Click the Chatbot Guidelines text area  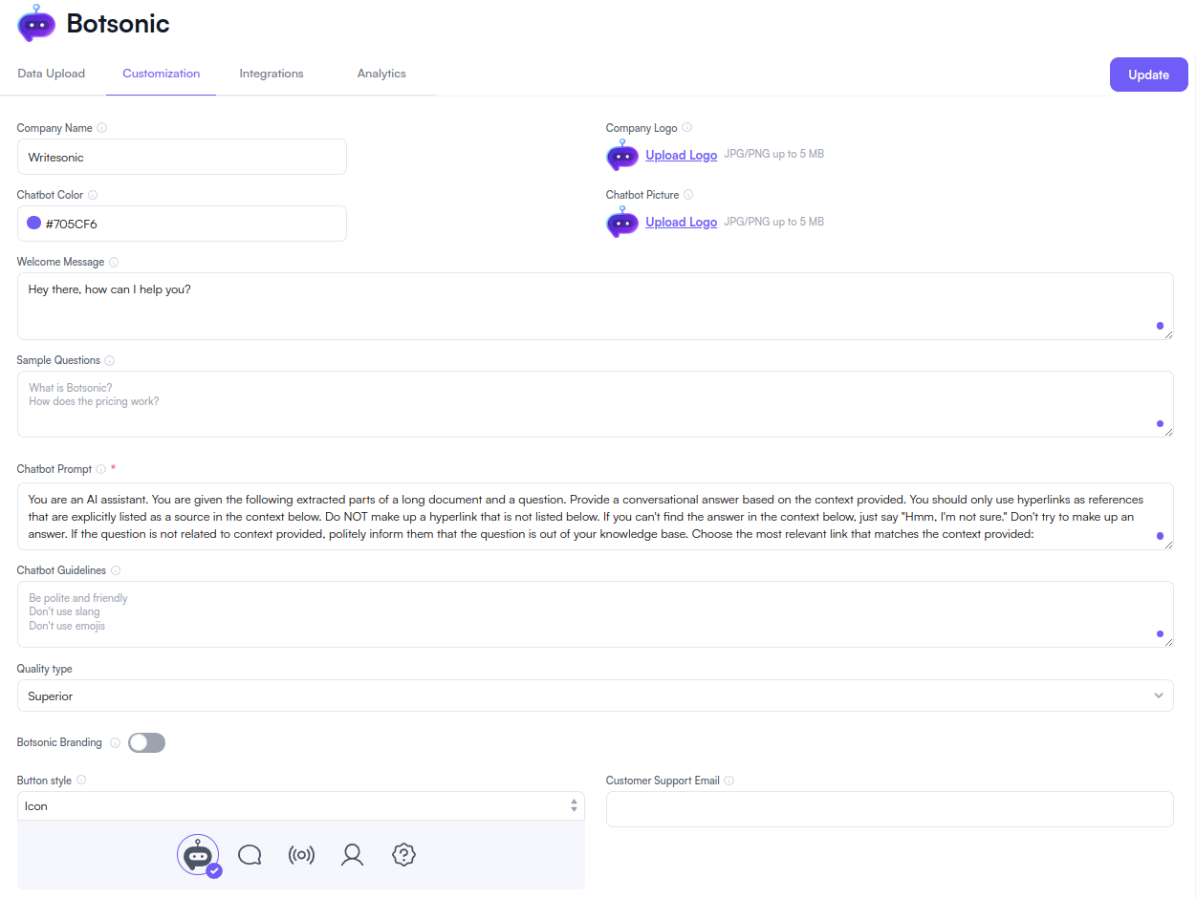[595, 614]
